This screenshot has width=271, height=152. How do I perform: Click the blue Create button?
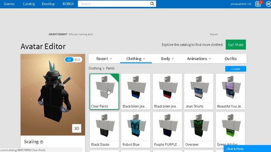235,69
